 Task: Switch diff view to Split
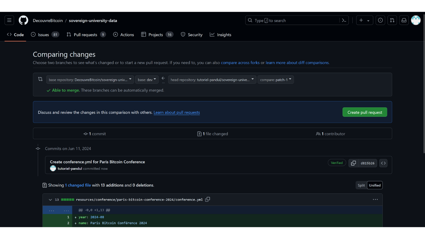click(x=361, y=185)
